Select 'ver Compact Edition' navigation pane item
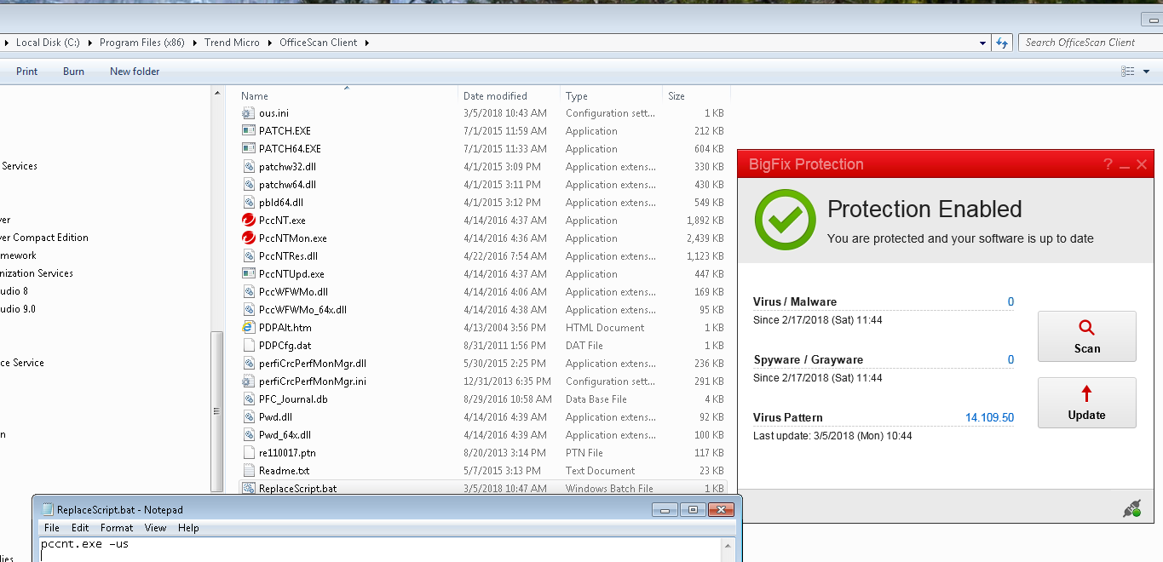1163x562 pixels. click(44, 238)
